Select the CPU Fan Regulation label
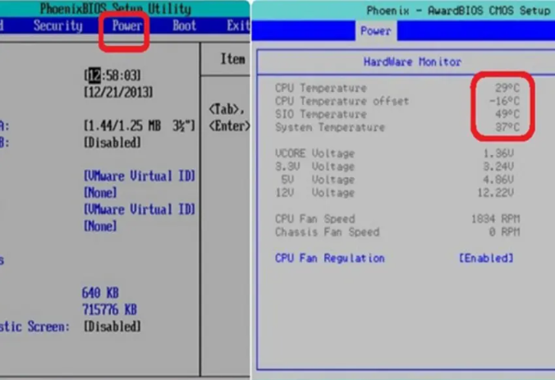The image size is (555, 380). 330,258
